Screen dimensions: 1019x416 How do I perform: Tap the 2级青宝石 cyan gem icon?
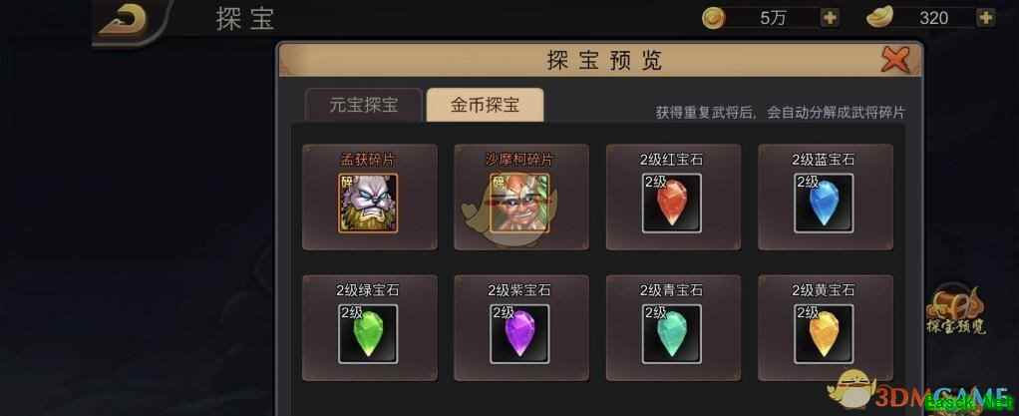pyautogui.click(x=672, y=333)
